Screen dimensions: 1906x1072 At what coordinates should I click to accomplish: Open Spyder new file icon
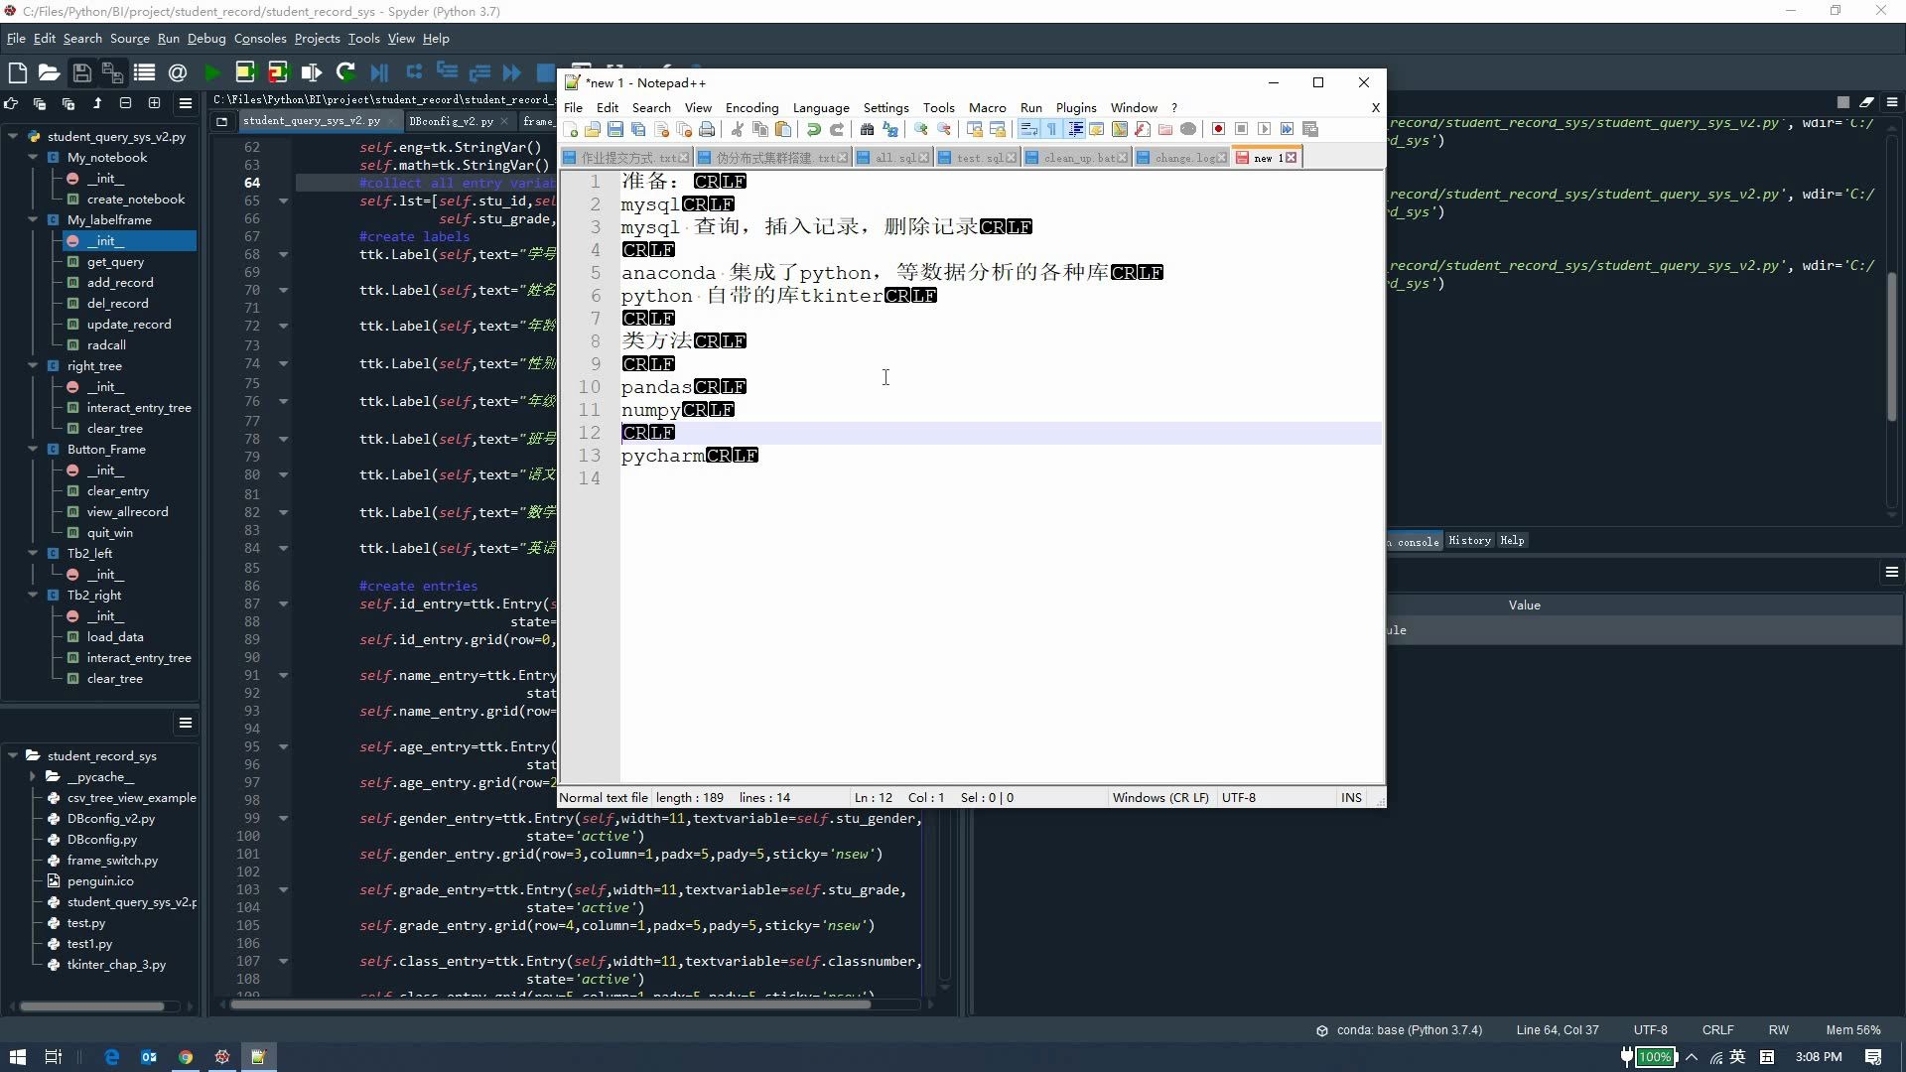[x=17, y=72]
